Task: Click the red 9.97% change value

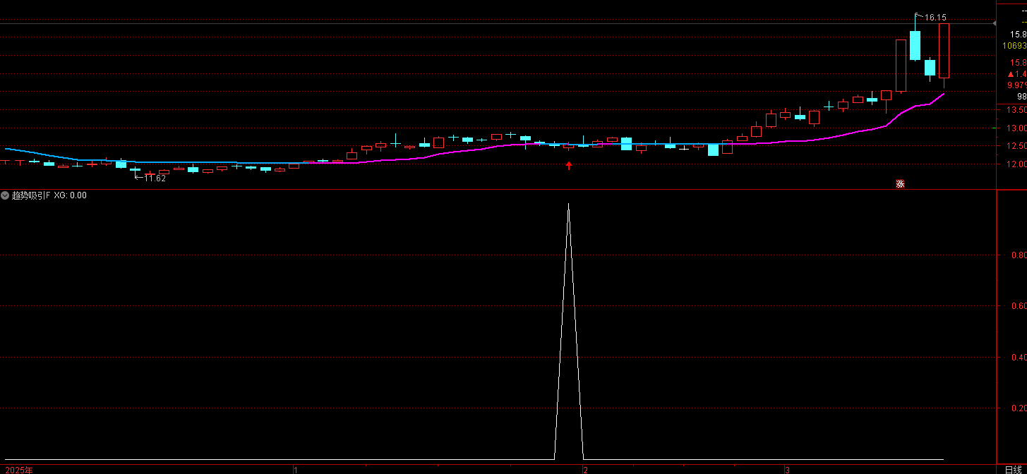Action: 1016,85
